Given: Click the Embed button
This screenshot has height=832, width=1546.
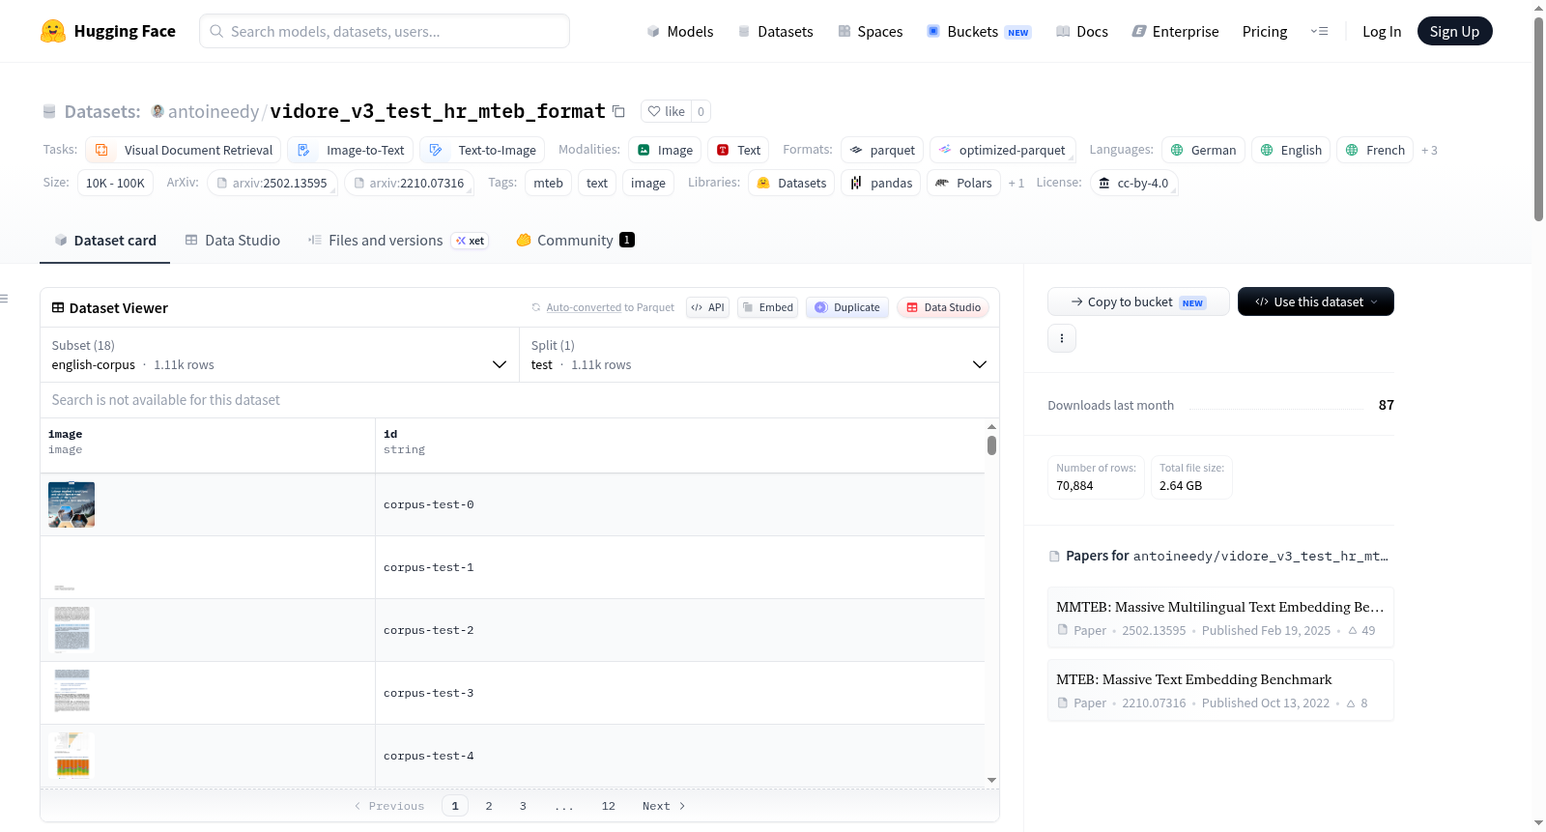Looking at the screenshot, I should (x=768, y=307).
